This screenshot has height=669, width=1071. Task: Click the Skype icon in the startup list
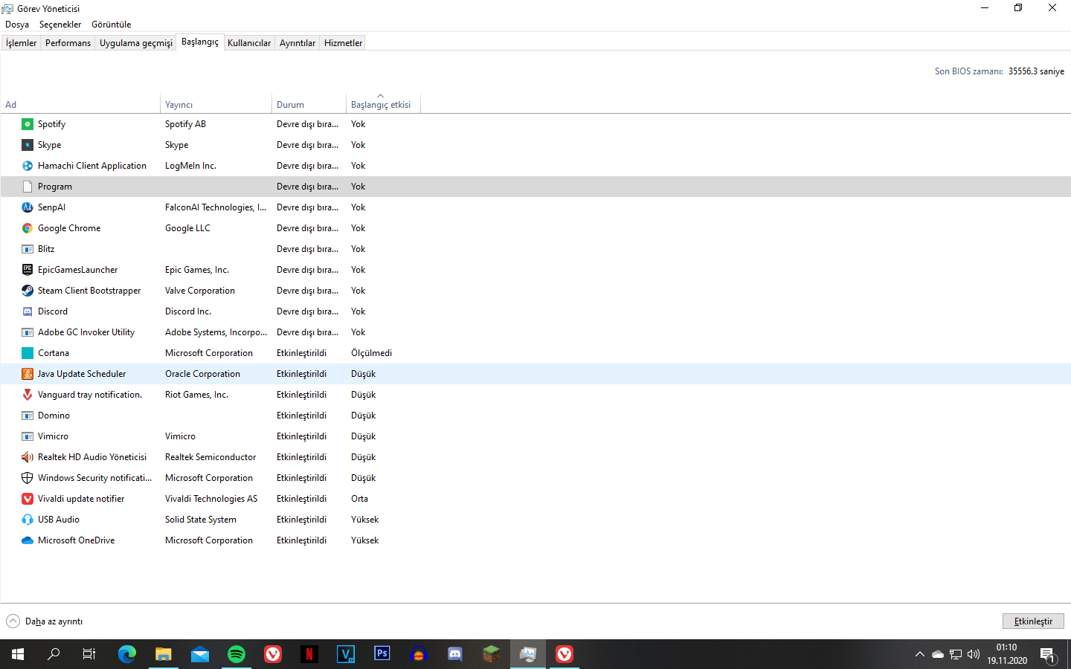[x=28, y=145]
